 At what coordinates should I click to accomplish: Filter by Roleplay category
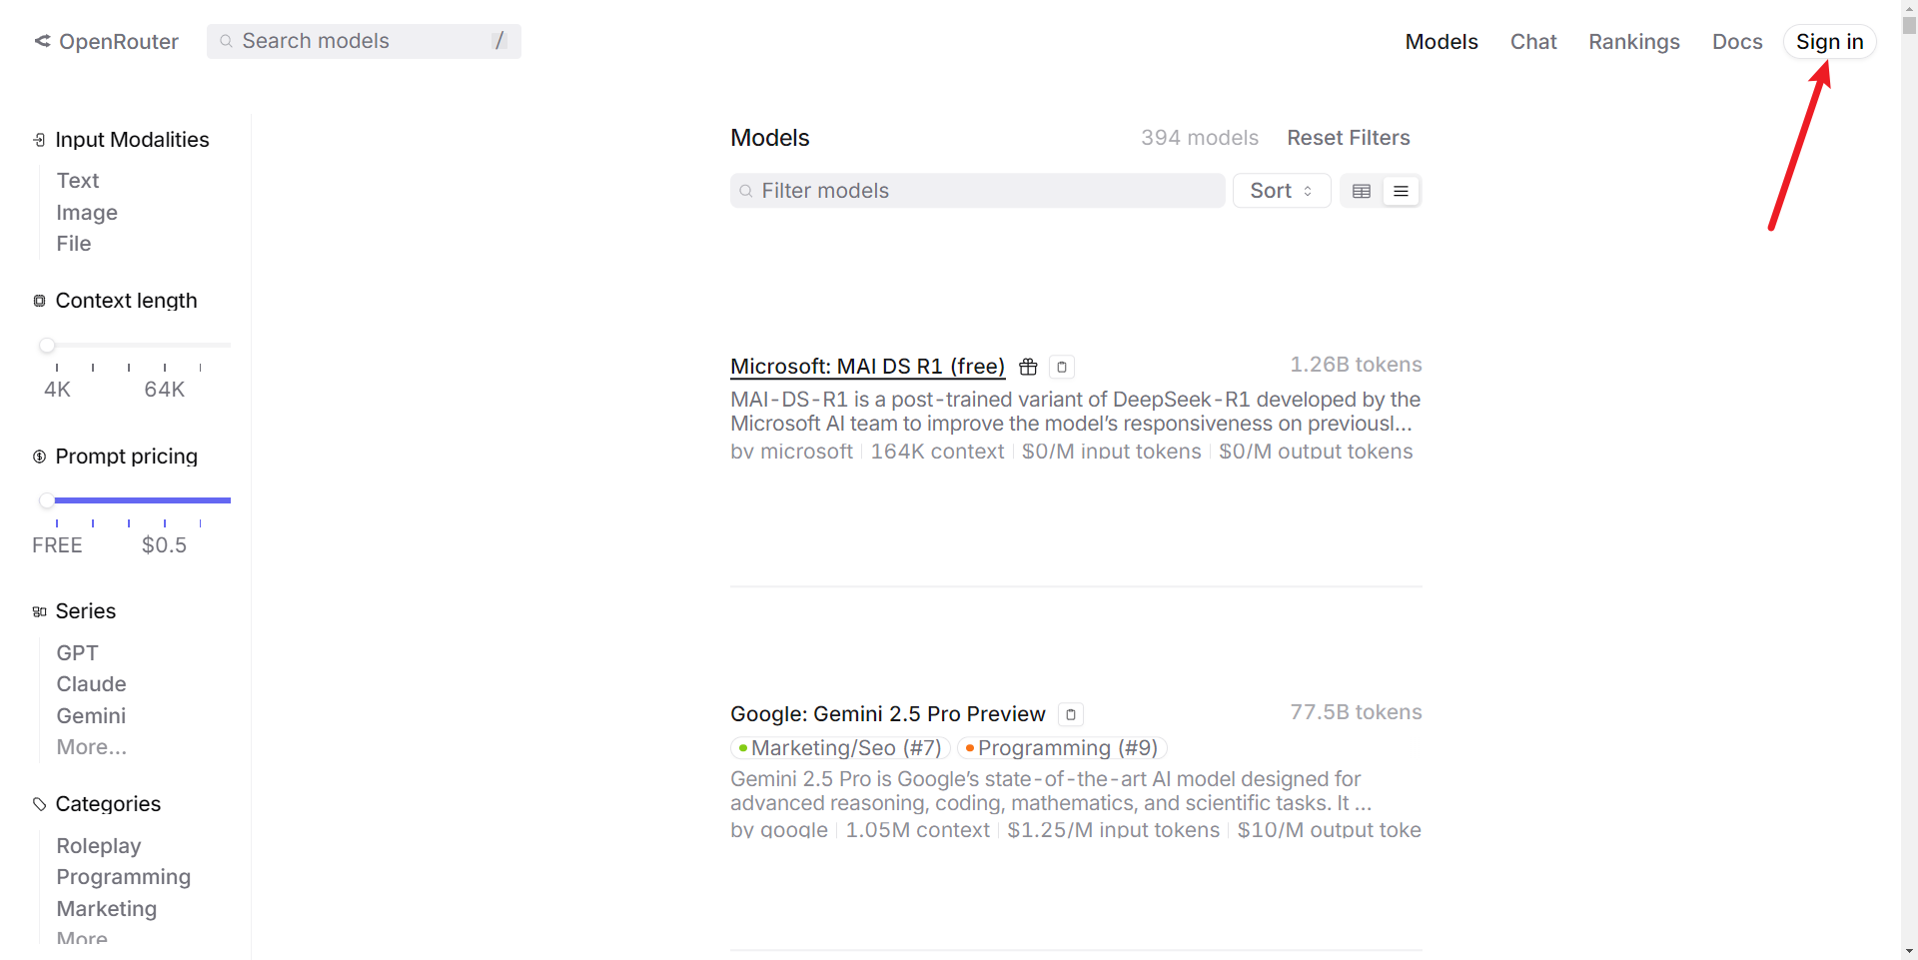point(99,846)
